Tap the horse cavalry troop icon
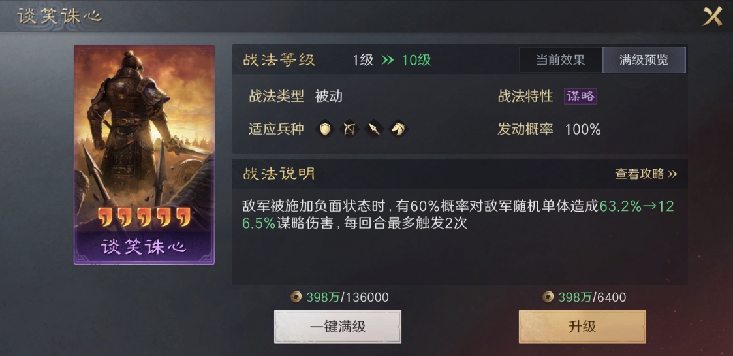The width and height of the screenshot is (733, 356). 398,129
